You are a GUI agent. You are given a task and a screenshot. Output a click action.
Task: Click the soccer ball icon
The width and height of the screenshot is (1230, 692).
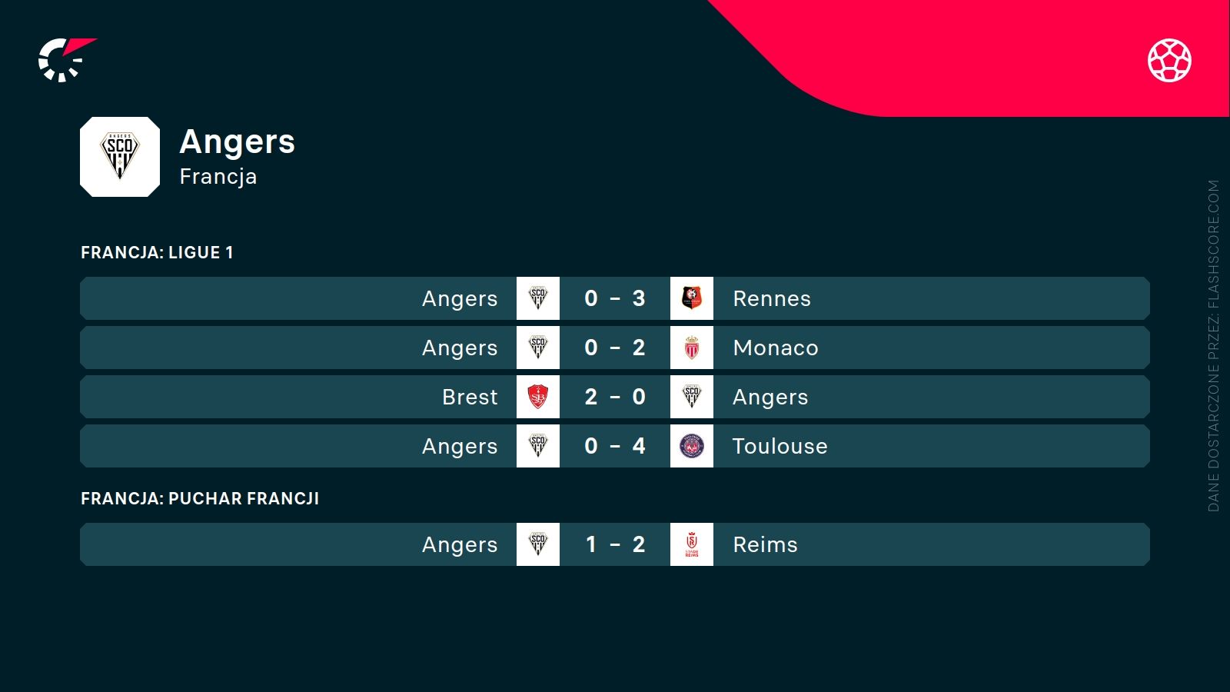pos(1169,60)
